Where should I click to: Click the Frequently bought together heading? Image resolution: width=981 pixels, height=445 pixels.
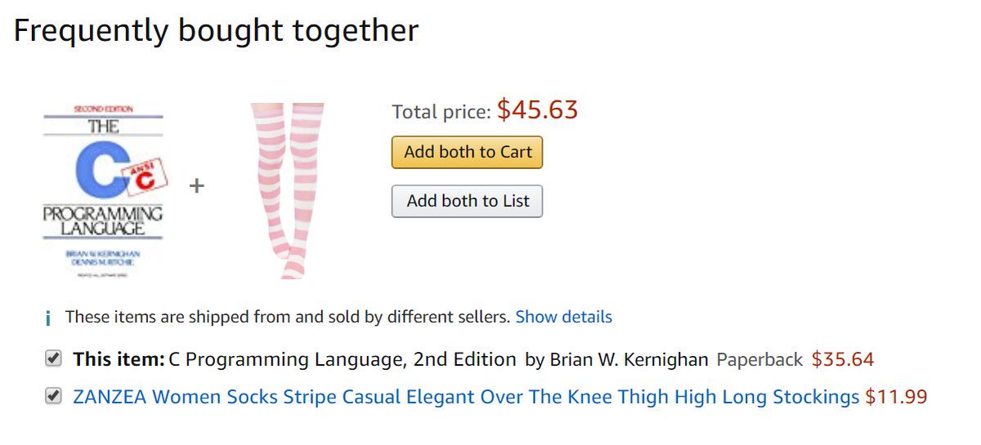click(216, 31)
